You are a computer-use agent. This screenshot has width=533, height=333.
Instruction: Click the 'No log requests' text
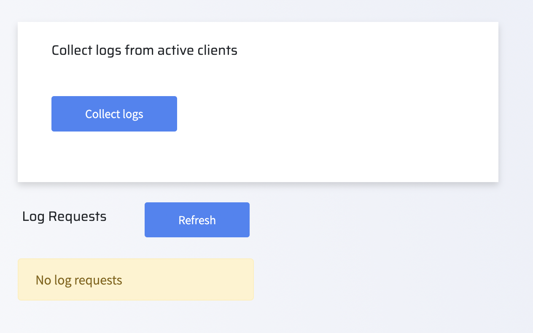pyautogui.click(x=79, y=280)
